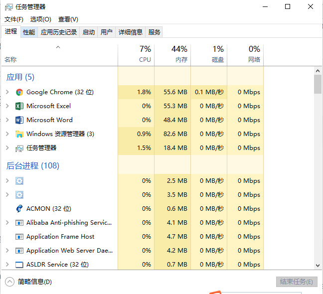The image size is (323, 294).
Task: Click the gear icon of the 3.5 MB process
Action: point(19,195)
